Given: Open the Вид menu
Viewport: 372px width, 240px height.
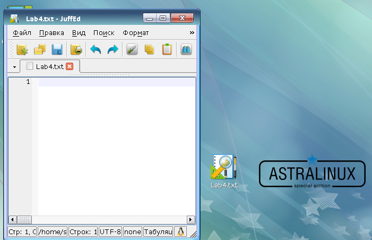Looking at the screenshot, I should tap(79, 33).
